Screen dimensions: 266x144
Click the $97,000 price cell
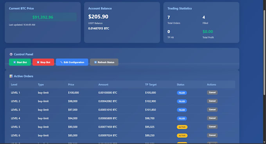click(73, 110)
